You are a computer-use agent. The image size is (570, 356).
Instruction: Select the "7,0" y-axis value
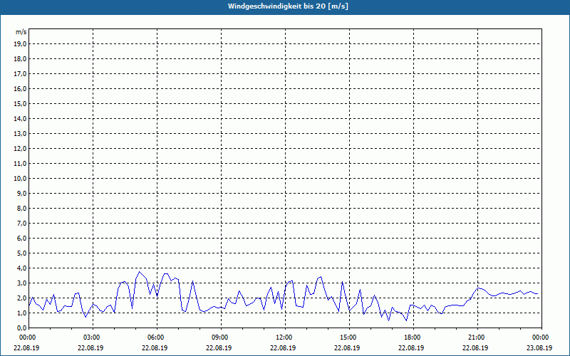click(x=22, y=223)
